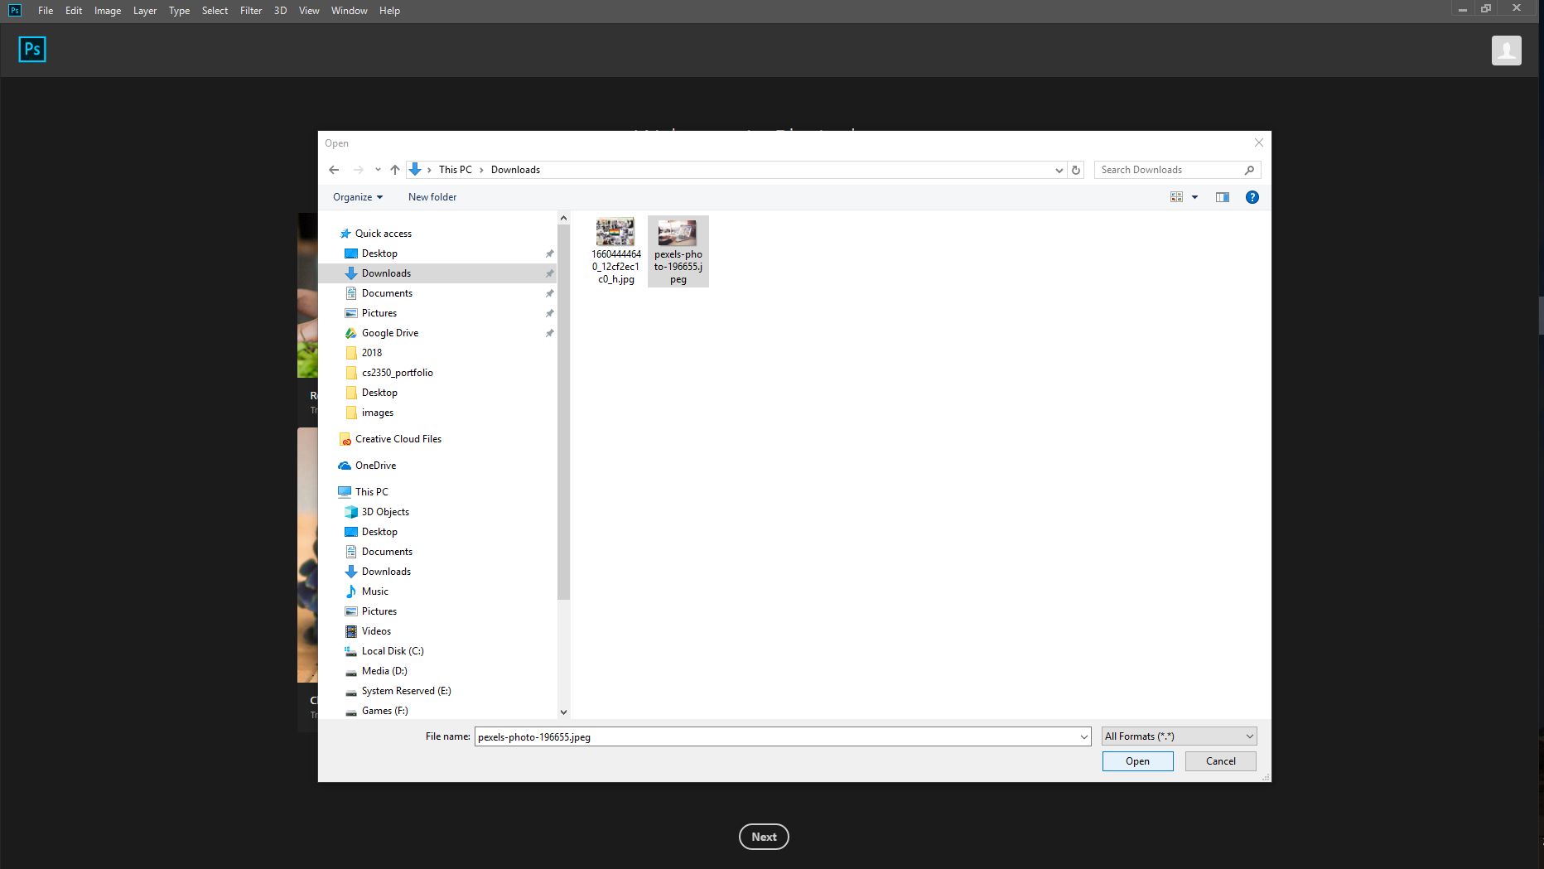Click the user account avatar icon
1544x869 pixels.
[1506, 50]
